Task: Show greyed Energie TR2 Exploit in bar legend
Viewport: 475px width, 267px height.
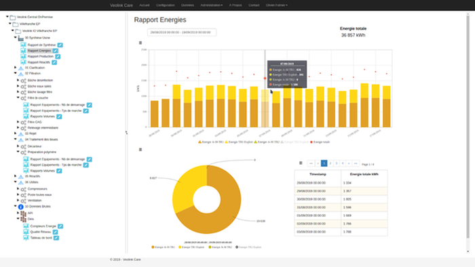Action: [294, 142]
